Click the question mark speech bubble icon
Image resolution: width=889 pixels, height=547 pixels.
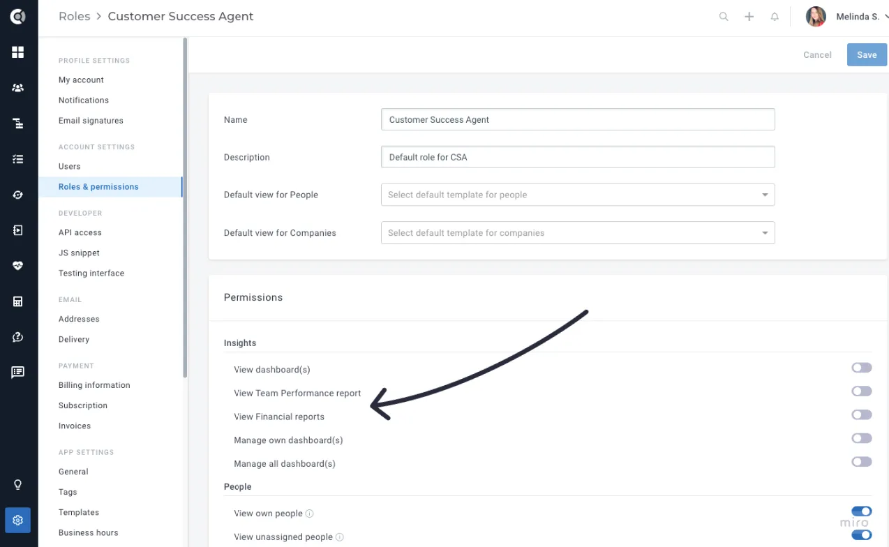(x=18, y=337)
